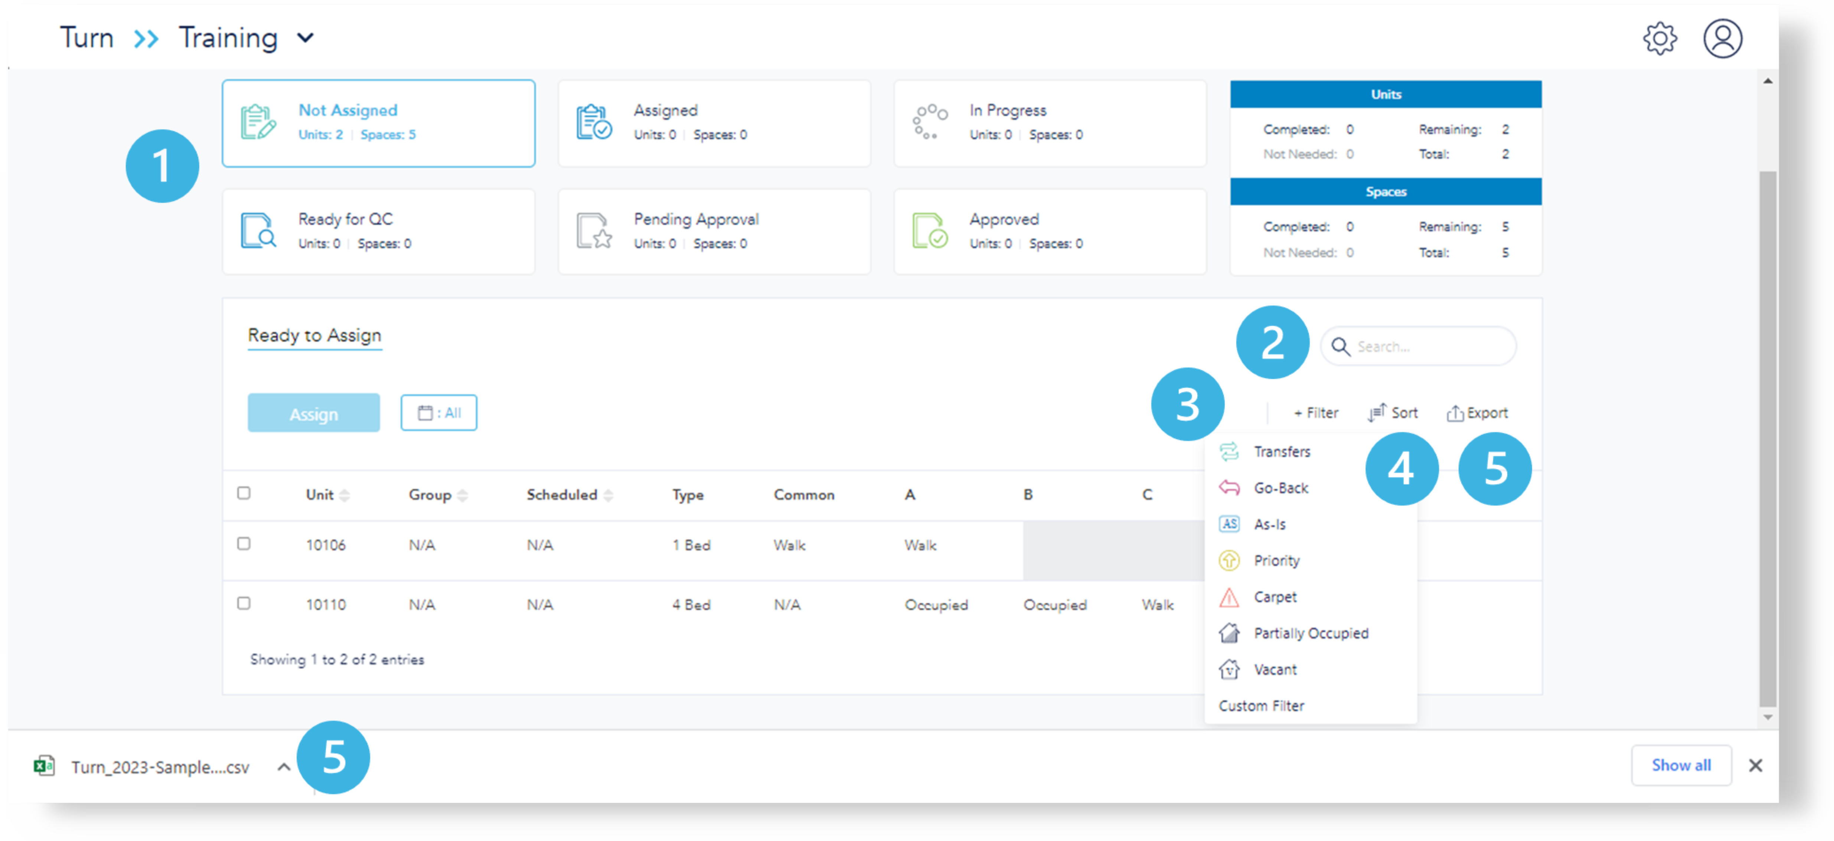The height and width of the screenshot is (841, 1834).
Task: Expand the Training property dropdown
Action: [306, 39]
